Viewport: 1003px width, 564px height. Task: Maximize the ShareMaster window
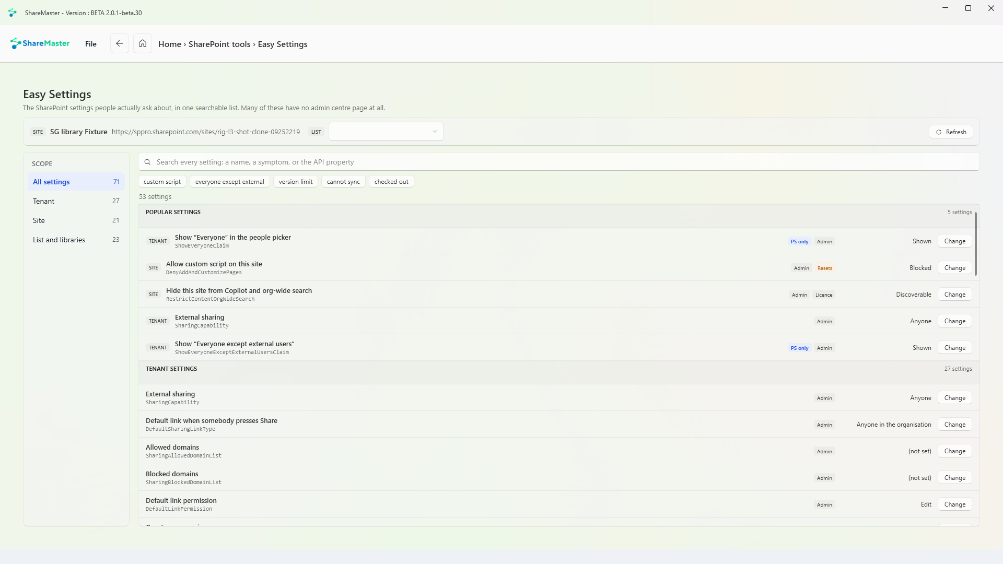[x=968, y=8]
